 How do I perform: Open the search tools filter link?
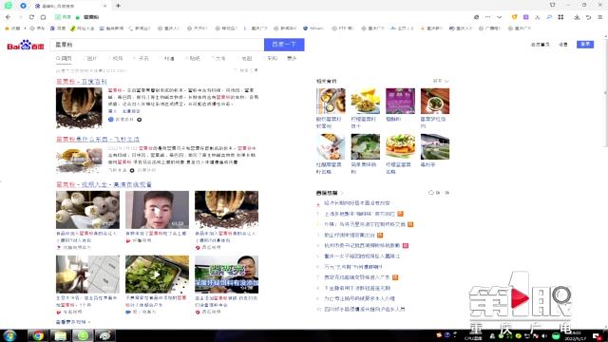click(x=246, y=70)
